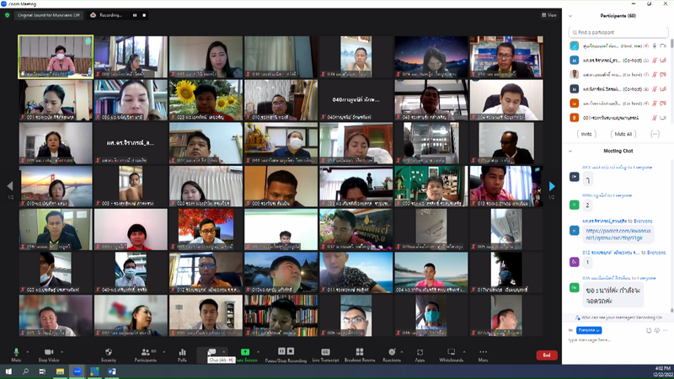The width and height of the screenshot is (674, 379).
Task: Click the '040/กาญจนีย์' name-only video tile
Action: click(x=356, y=99)
